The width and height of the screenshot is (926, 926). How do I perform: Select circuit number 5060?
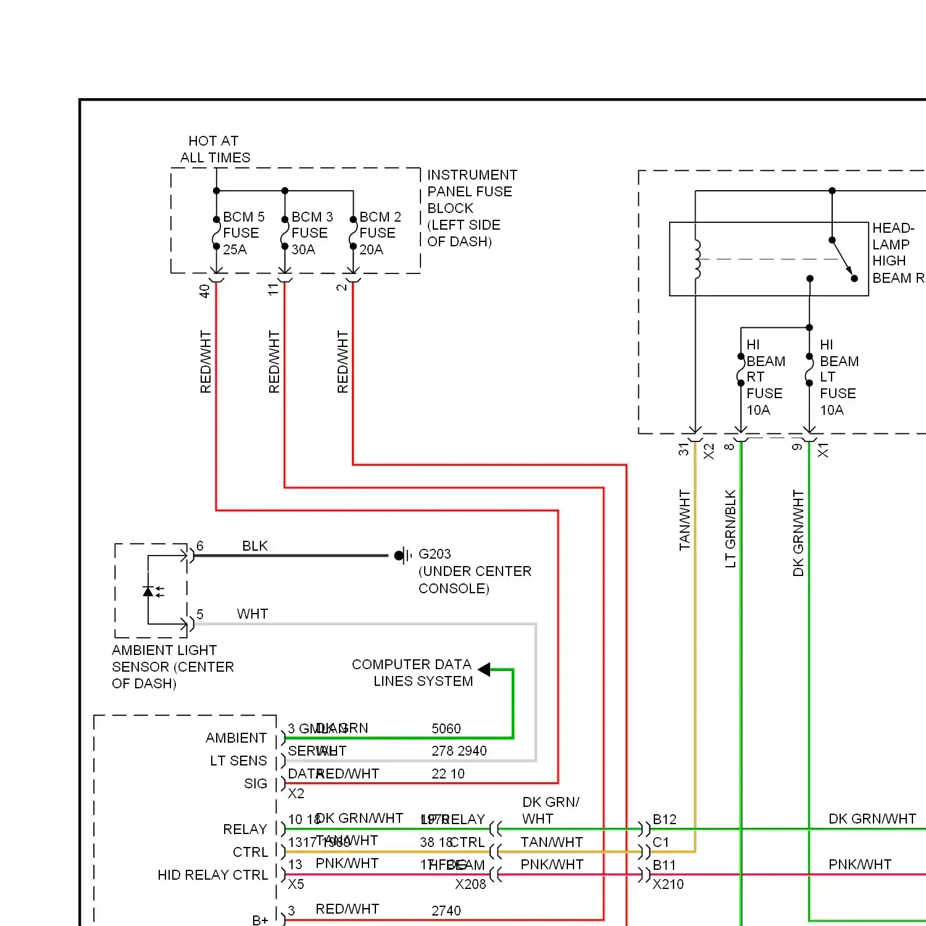click(446, 728)
